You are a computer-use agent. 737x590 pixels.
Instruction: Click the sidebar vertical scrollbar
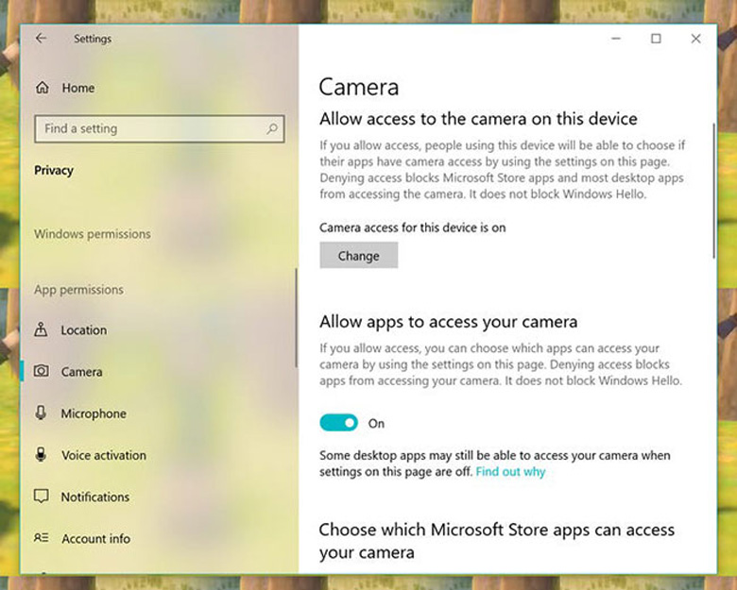point(296,321)
